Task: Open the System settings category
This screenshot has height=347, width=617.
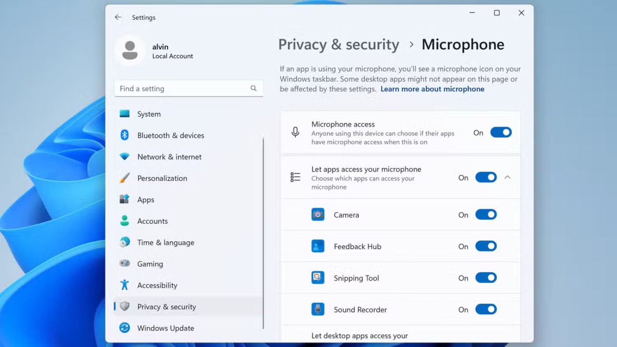Action: click(149, 114)
